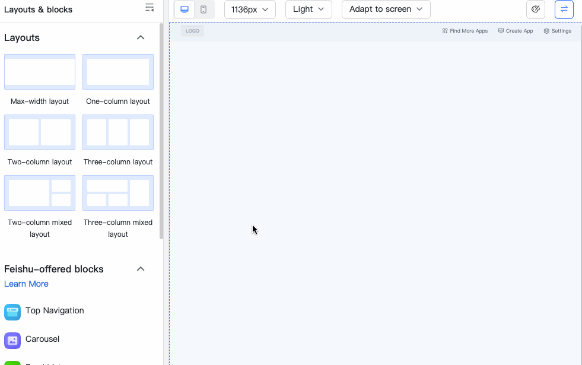
Task: Open the Adapt to screen dropdown
Action: click(x=386, y=9)
